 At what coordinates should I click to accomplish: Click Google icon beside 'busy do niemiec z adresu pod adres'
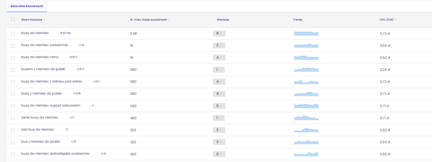95,81
